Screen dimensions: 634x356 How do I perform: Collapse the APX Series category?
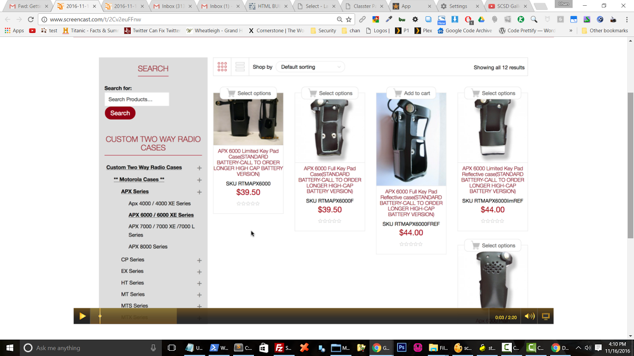pyautogui.click(x=199, y=192)
